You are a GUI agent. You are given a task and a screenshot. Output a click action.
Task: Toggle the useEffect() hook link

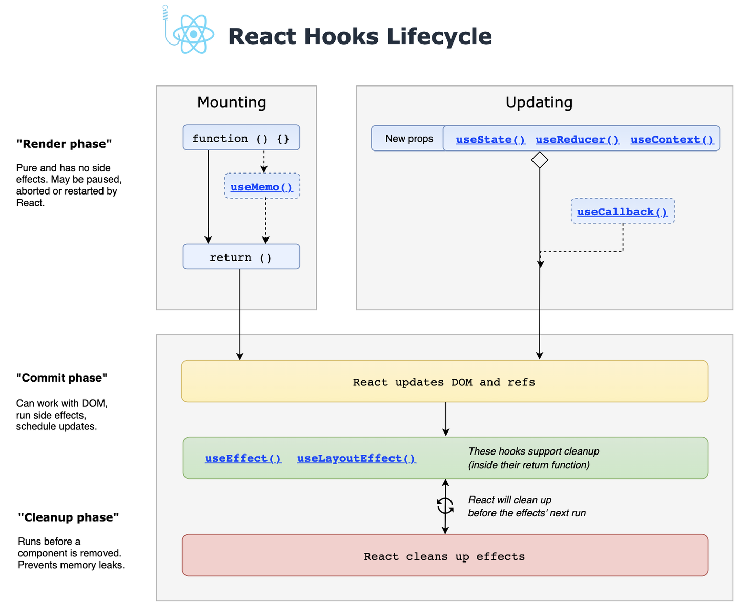[243, 458]
